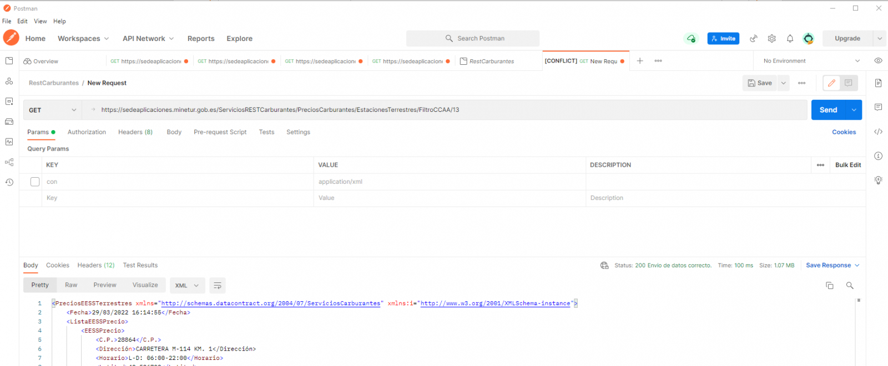Open the File menu

click(7, 22)
